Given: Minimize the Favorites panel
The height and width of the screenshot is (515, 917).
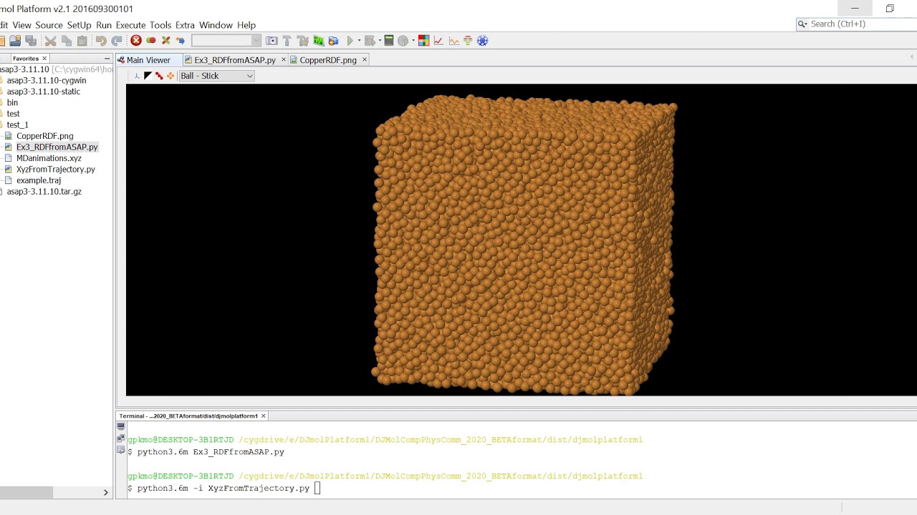Looking at the screenshot, I should (107, 59).
